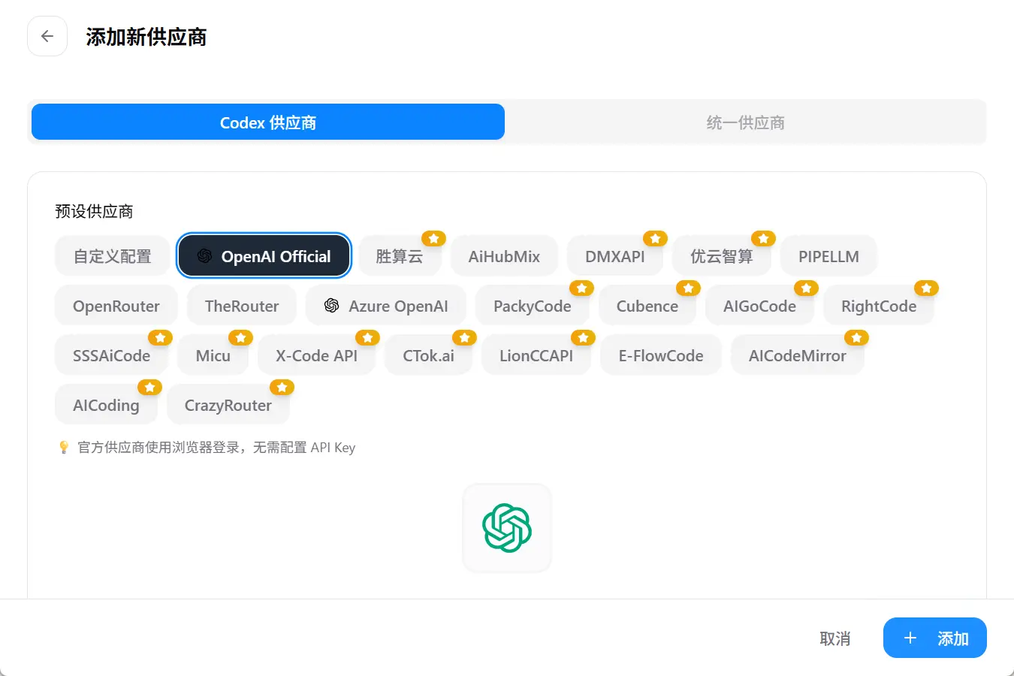Click the large green OpenAI logo
This screenshot has height=676, width=1014.
[507, 528]
